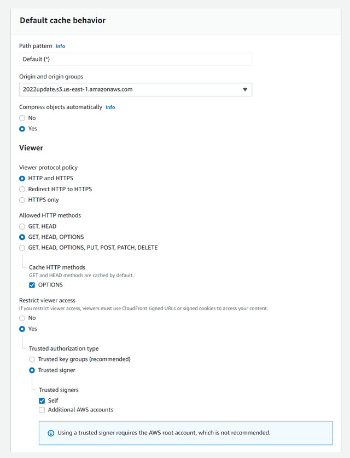Select No for Restrict viewer access
Screen dimensions: 350x458
(22, 318)
